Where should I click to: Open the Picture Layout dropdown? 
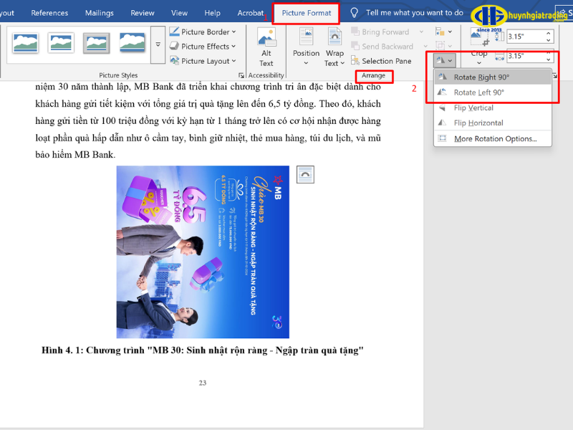(203, 61)
